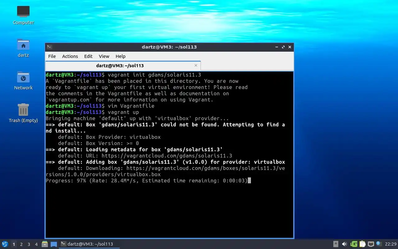This screenshot has height=249, width=398.
Task: Click the terminal title bar text
Action: (x=169, y=47)
